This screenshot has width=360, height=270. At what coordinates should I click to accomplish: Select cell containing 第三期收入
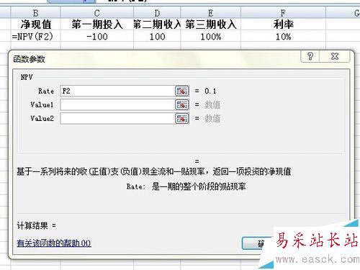click(x=210, y=24)
